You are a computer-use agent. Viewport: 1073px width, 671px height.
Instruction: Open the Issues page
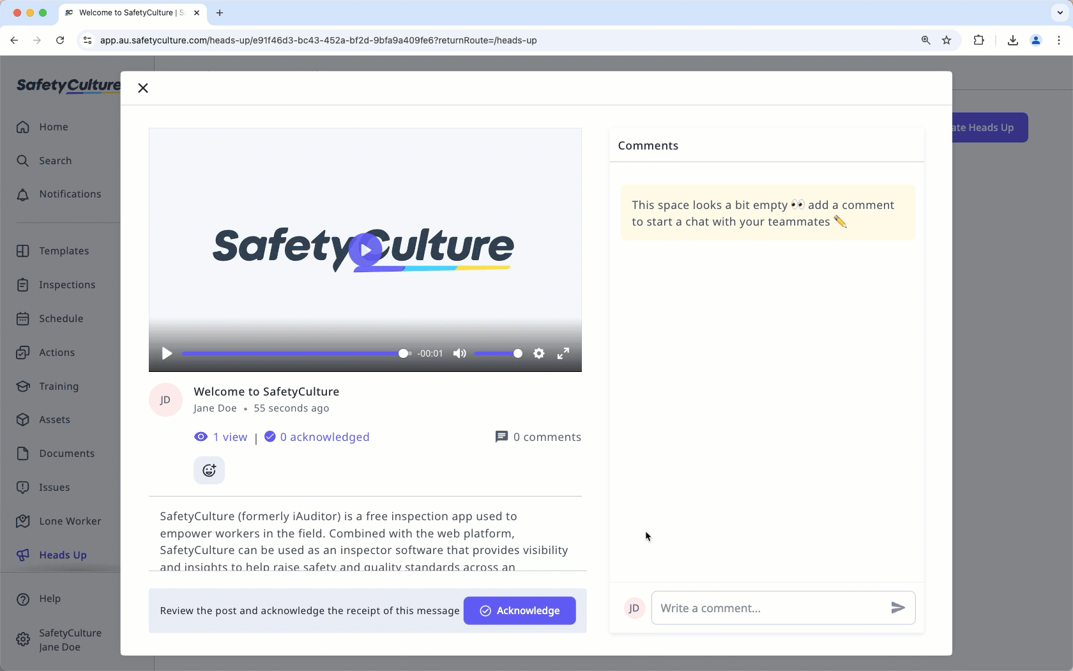43,488
